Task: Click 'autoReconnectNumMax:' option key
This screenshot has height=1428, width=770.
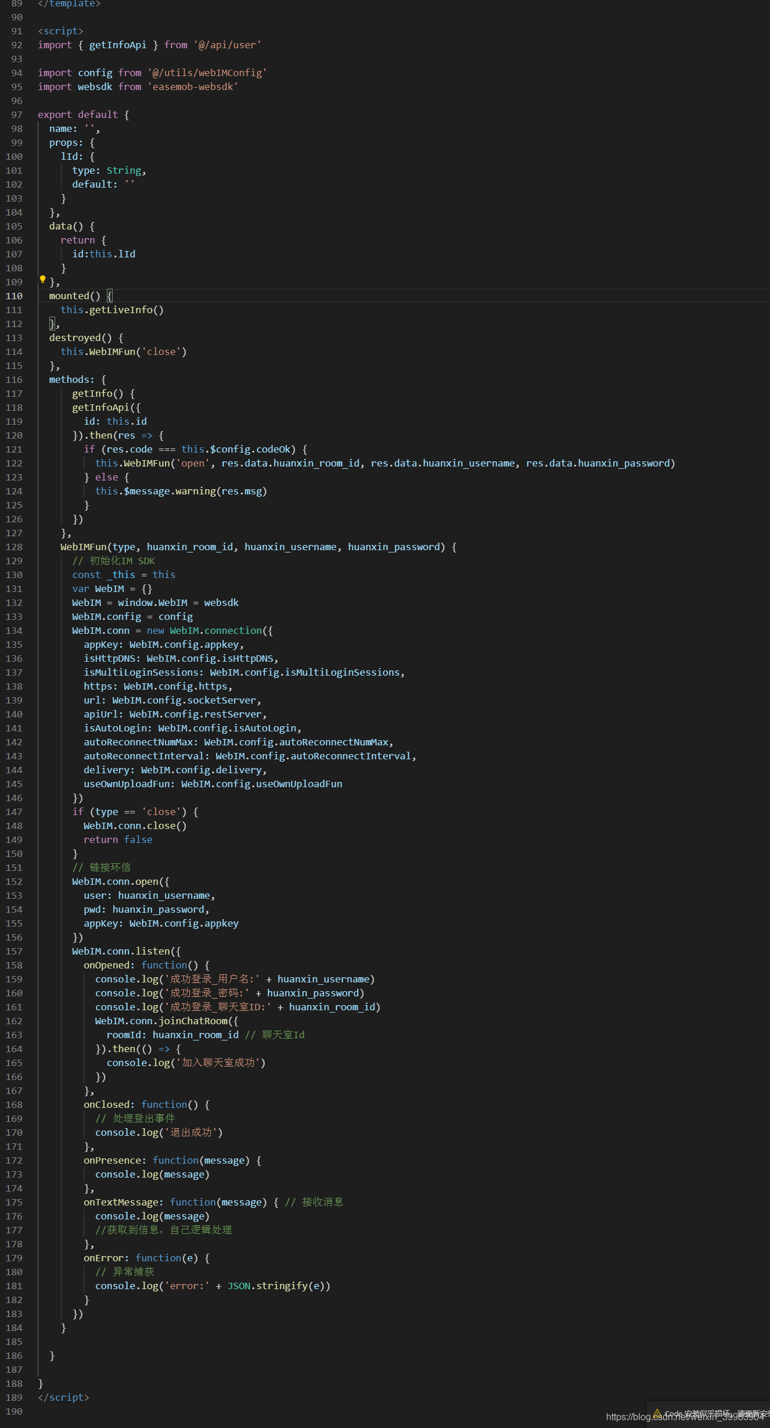Action: pos(141,742)
